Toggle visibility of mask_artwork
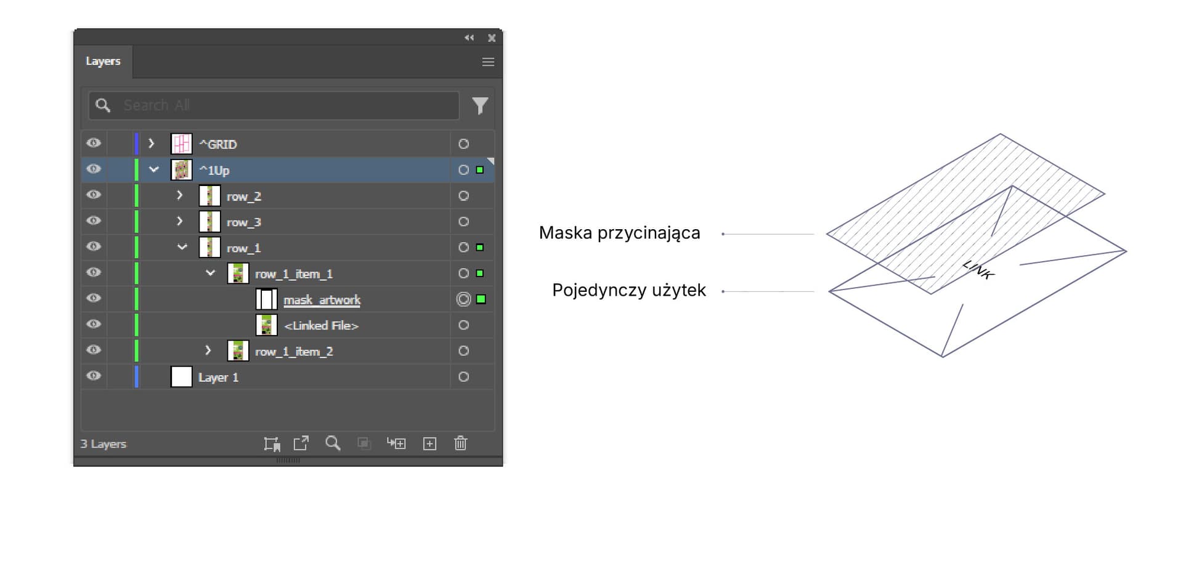This screenshot has height=563, width=1183. coord(94,299)
